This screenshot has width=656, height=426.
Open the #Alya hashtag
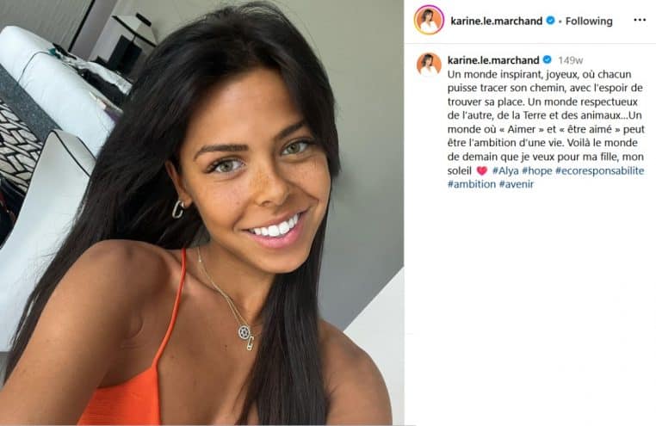pyautogui.click(x=505, y=170)
